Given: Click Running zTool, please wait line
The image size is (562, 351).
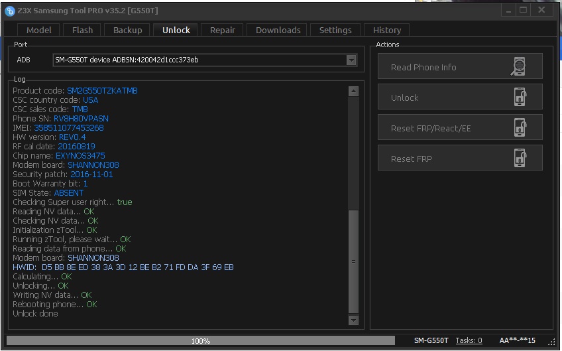Looking at the screenshot, I should tap(72, 240).
